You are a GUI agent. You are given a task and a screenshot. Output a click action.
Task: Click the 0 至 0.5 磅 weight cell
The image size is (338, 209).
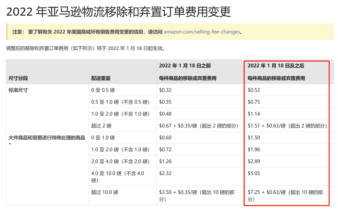(103, 90)
